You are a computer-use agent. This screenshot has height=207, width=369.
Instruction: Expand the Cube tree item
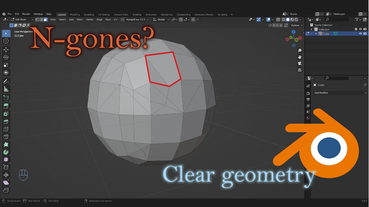(x=316, y=34)
